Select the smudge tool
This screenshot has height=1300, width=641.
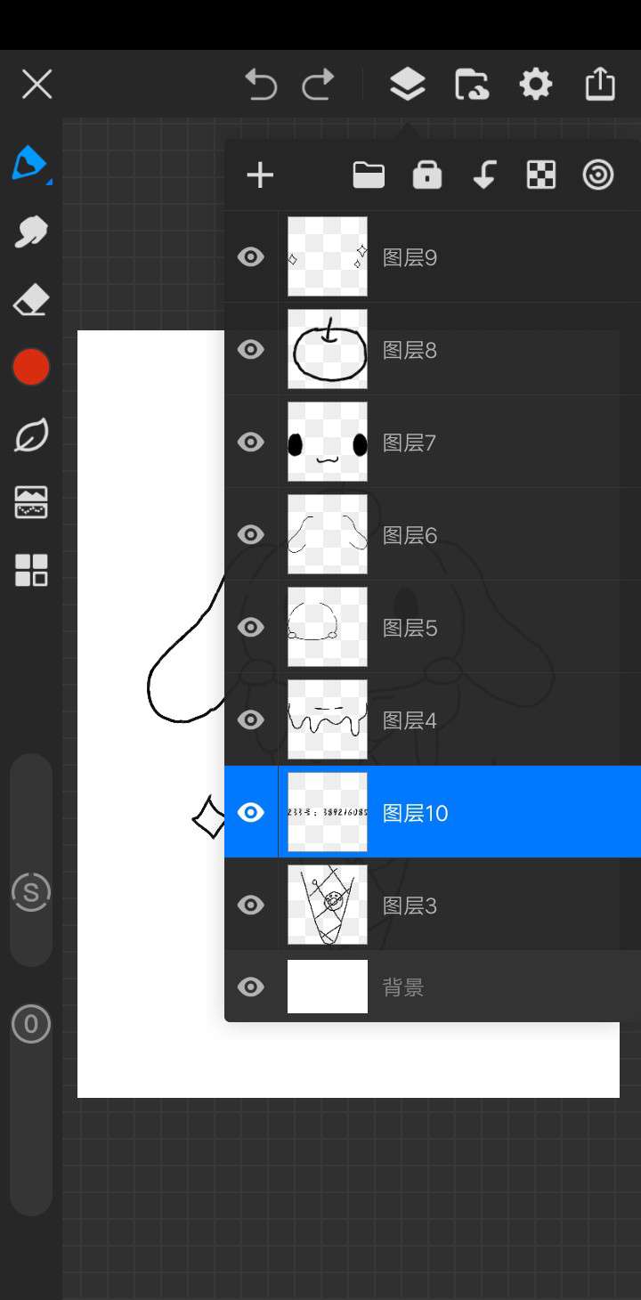pyautogui.click(x=30, y=232)
